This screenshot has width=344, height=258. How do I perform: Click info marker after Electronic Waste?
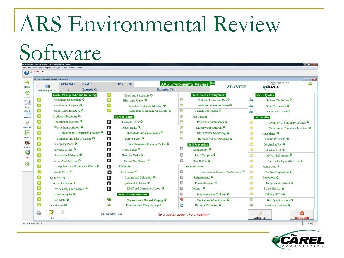pos(145,100)
